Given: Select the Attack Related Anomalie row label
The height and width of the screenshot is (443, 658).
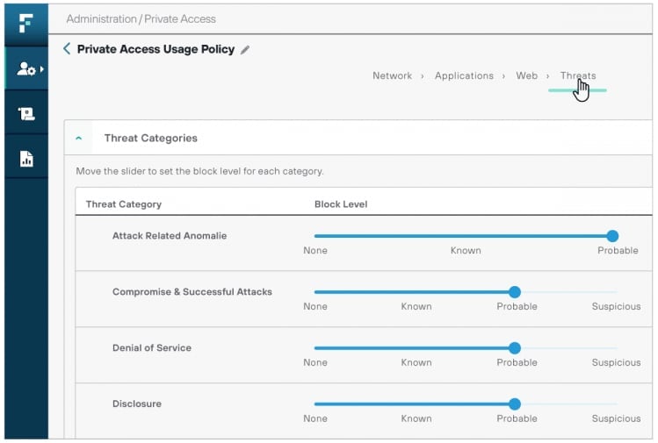Looking at the screenshot, I should tap(170, 236).
